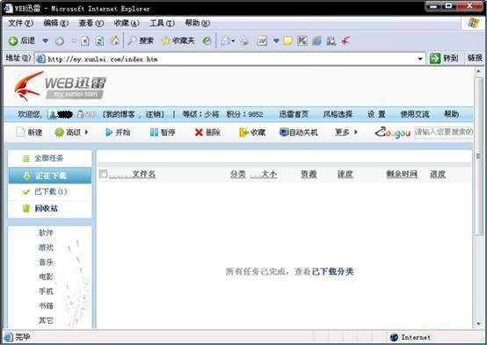Viewport: 487px width, 345px height.
Task: Click the 已下载分类 link in empty message
Action: click(x=332, y=271)
